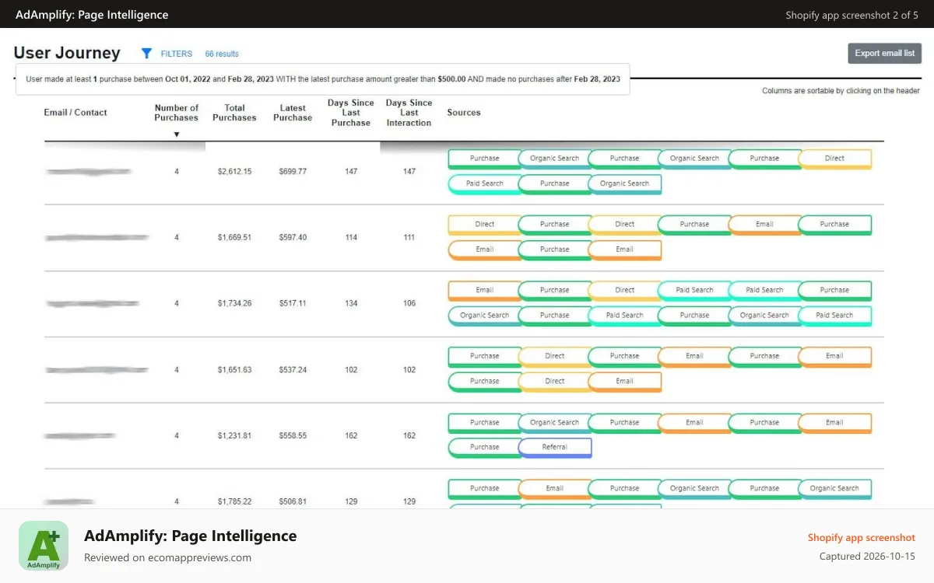Click the $2,612.15 total purchases cell
The height and width of the screenshot is (583, 934).
(234, 171)
